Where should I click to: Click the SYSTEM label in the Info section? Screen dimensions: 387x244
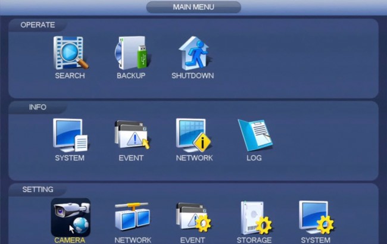pyautogui.click(x=70, y=158)
